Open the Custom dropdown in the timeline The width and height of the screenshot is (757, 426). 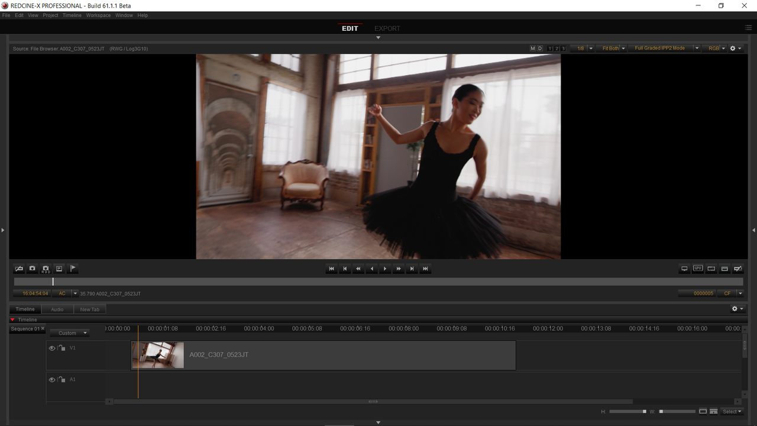[70, 333]
